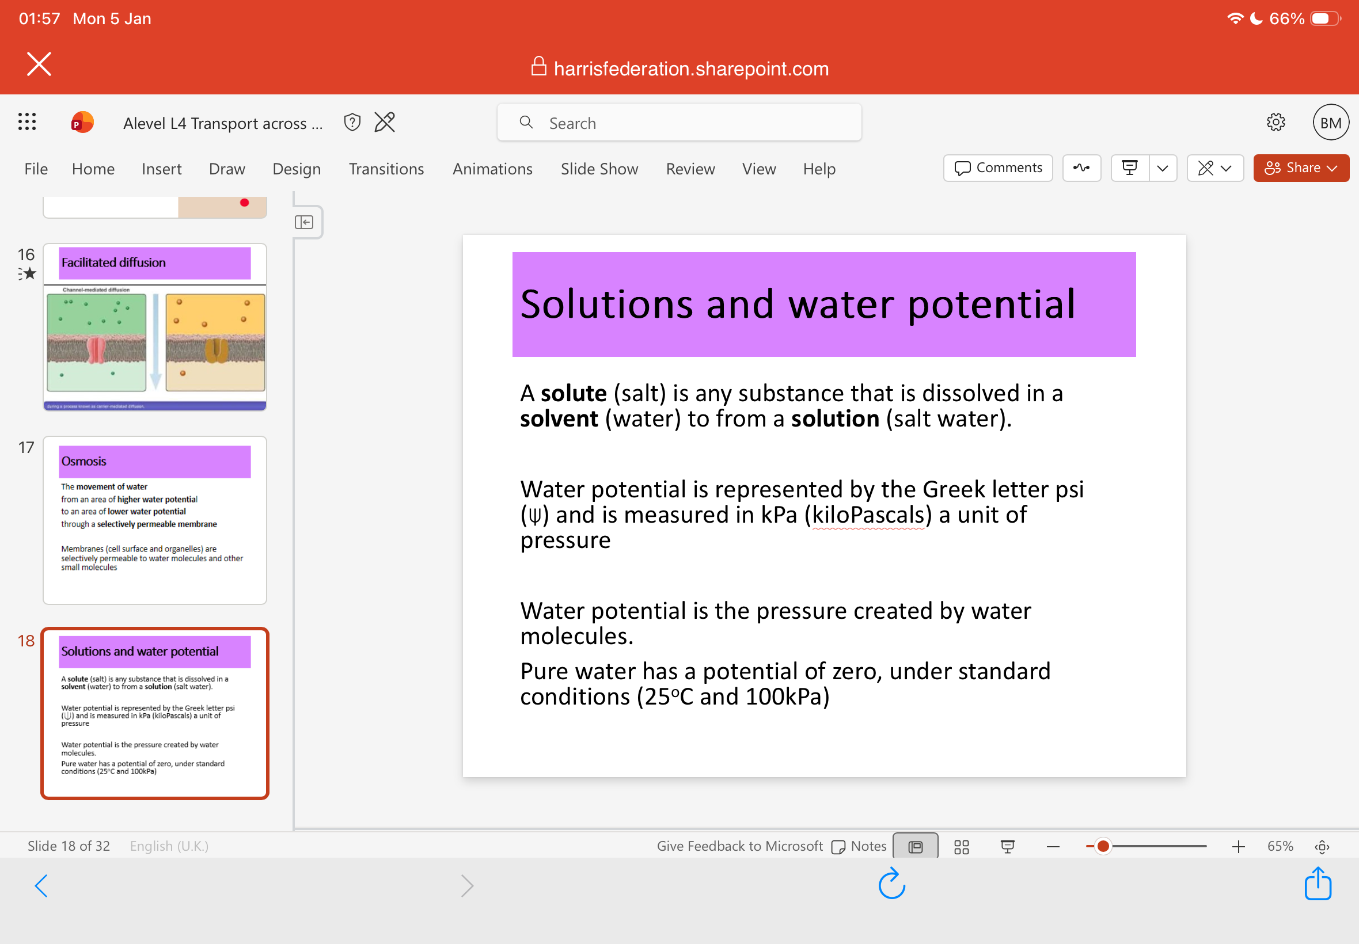Image resolution: width=1359 pixels, height=944 pixels.
Task: Click the catch up activity icon
Action: pyautogui.click(x=1081, y=168)
